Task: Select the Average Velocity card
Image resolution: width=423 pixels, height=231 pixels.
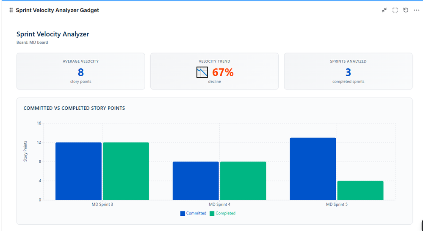Action: (80, 71)
